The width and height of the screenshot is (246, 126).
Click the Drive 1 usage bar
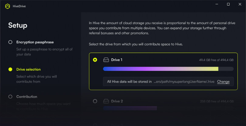pyautogui.click(x=168, y=69)
